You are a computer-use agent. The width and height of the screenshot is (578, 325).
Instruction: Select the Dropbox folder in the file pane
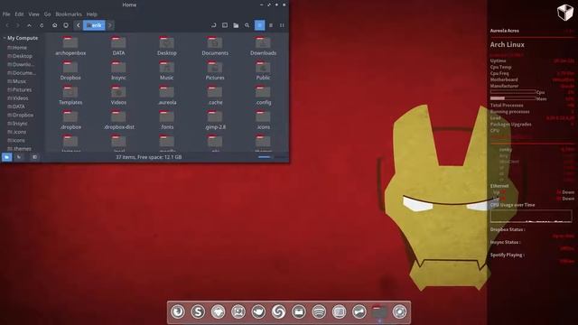(70, 70)
